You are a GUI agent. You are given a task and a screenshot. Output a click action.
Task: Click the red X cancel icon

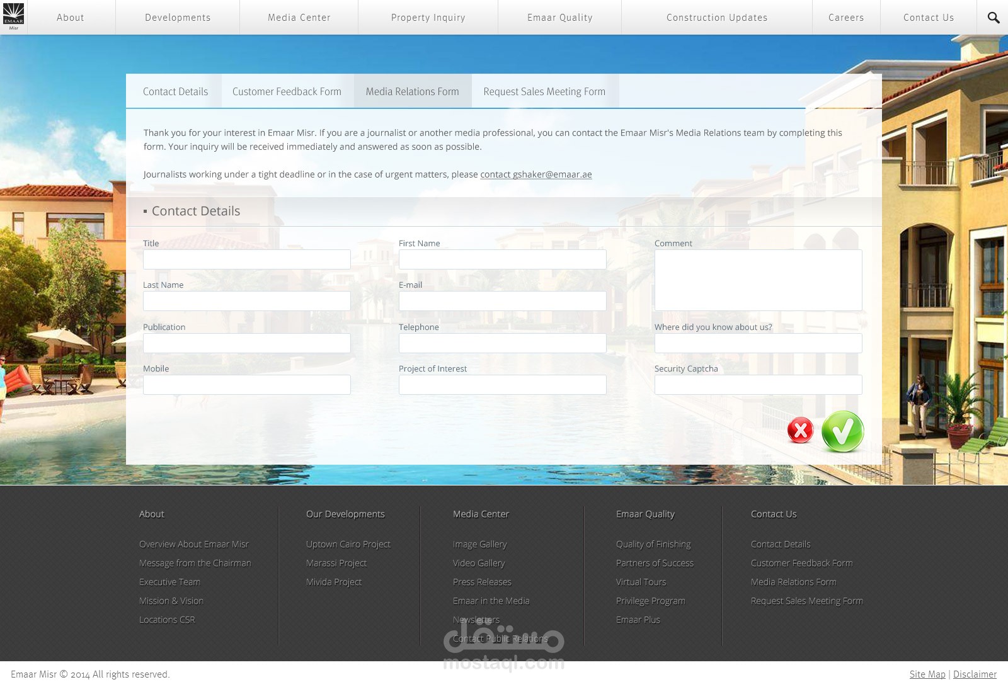point(801,431)
